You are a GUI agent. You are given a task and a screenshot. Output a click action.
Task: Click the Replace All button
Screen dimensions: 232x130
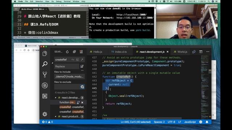82,66
